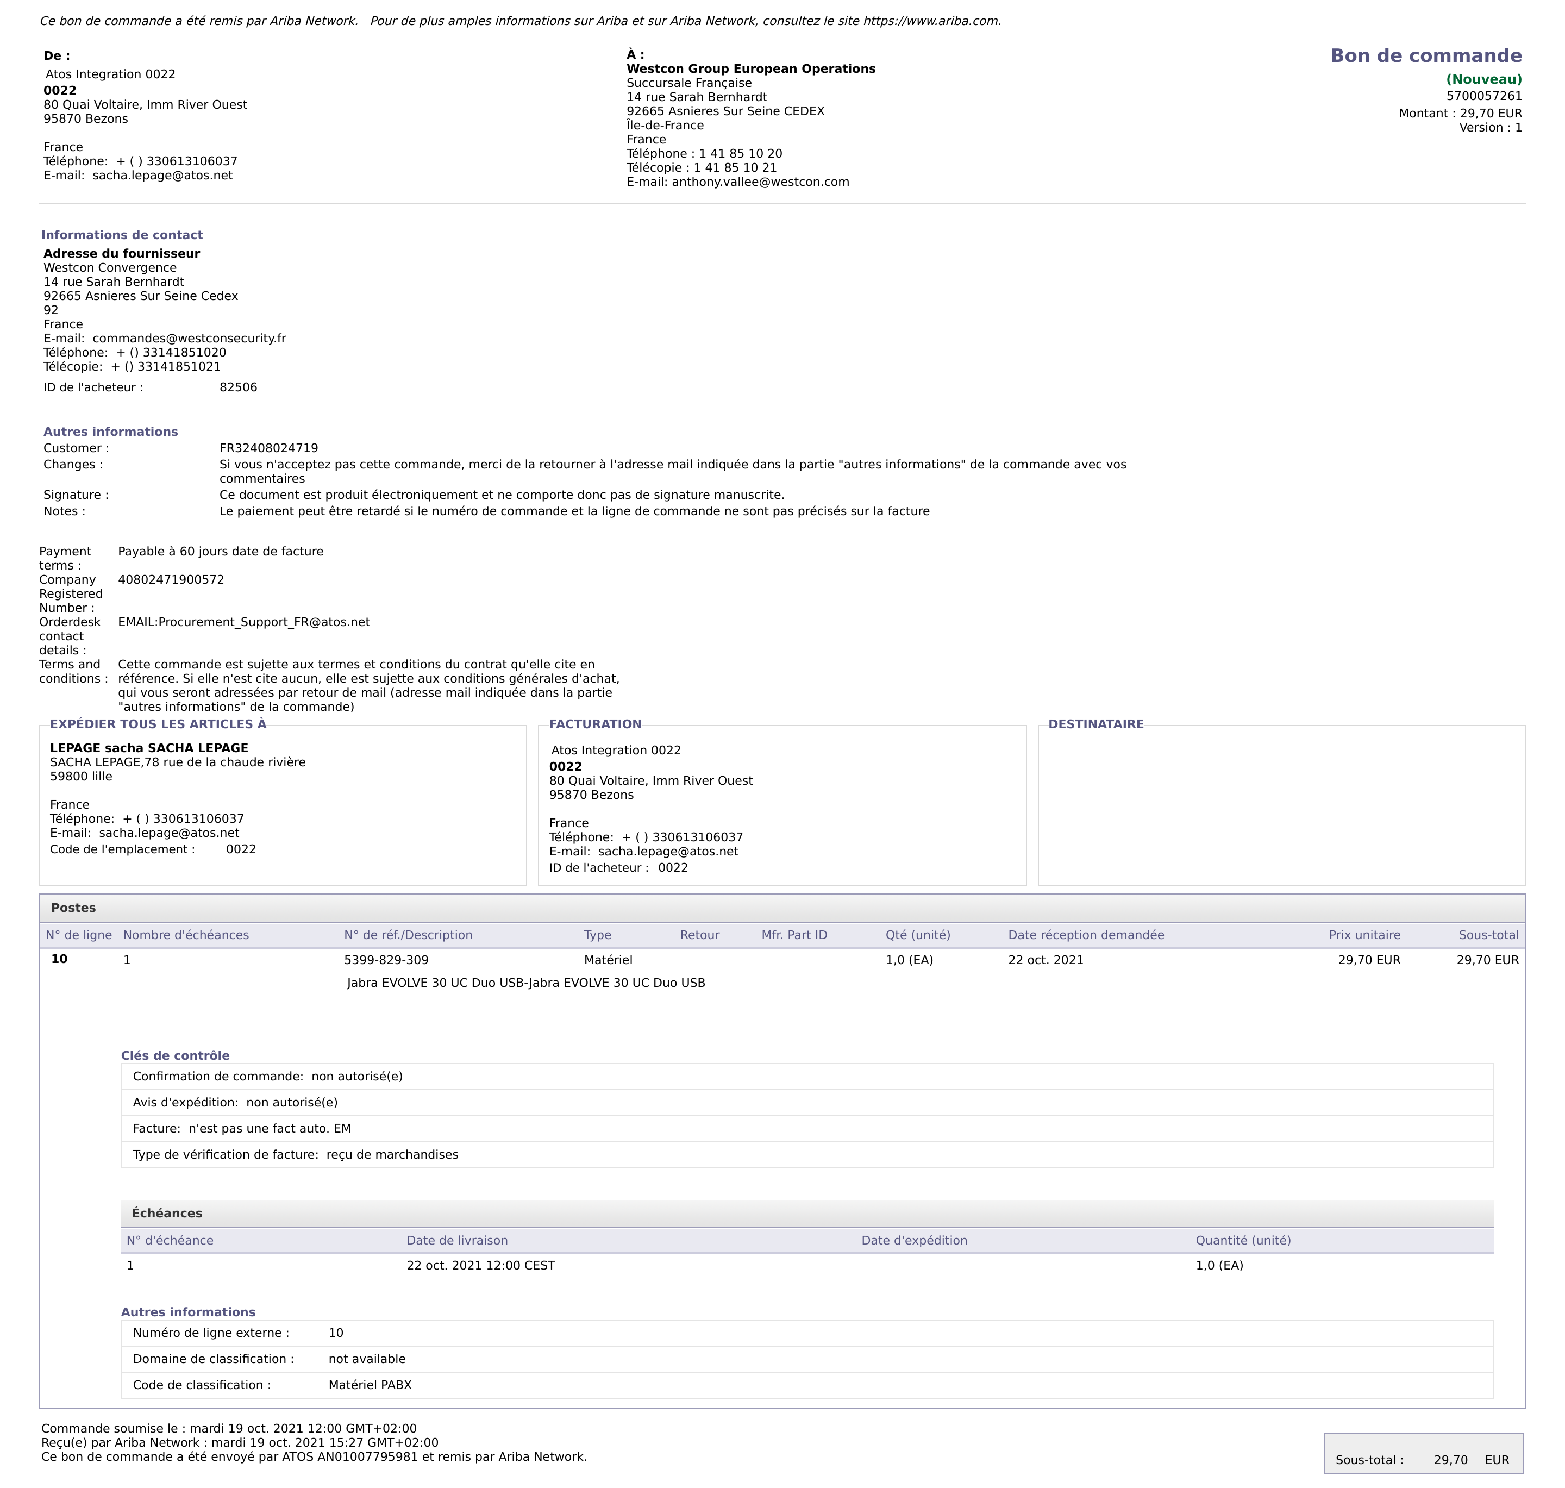Click the Postes section header

pyautogui.click(x=74, y=908)
